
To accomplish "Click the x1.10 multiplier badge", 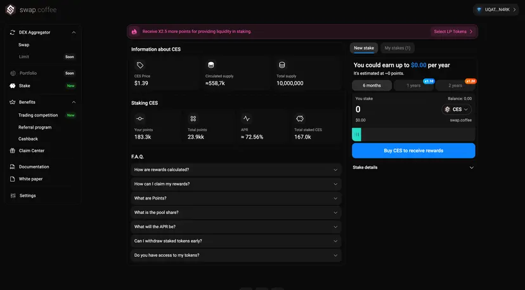I will click(x=429, y=81).
